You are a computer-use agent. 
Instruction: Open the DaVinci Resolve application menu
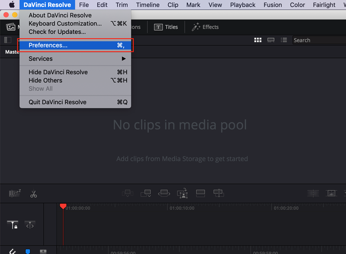pos(47,5)
